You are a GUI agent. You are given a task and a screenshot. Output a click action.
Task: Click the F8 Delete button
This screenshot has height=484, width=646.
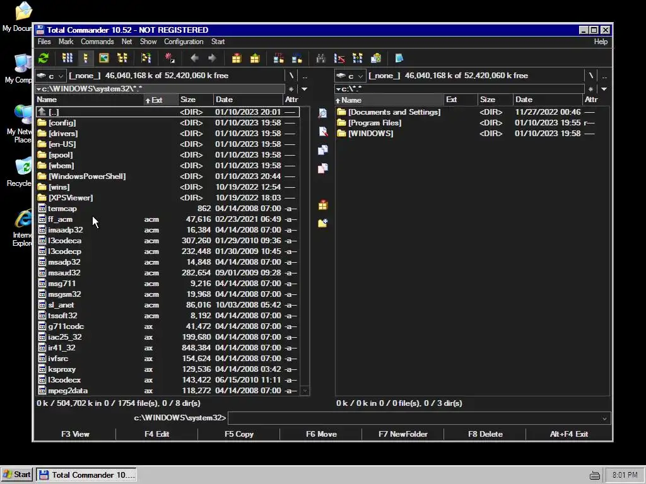pyautogui.click(x=485, y=434)
